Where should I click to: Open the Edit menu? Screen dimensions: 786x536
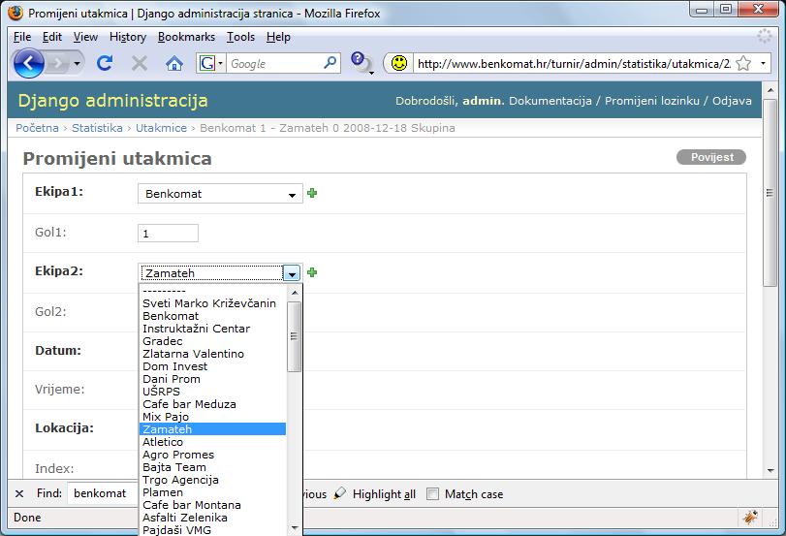(x=51, y=37)
